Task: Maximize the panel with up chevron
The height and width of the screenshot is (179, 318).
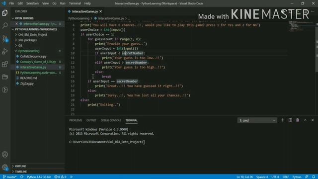Action: point(305,120)
